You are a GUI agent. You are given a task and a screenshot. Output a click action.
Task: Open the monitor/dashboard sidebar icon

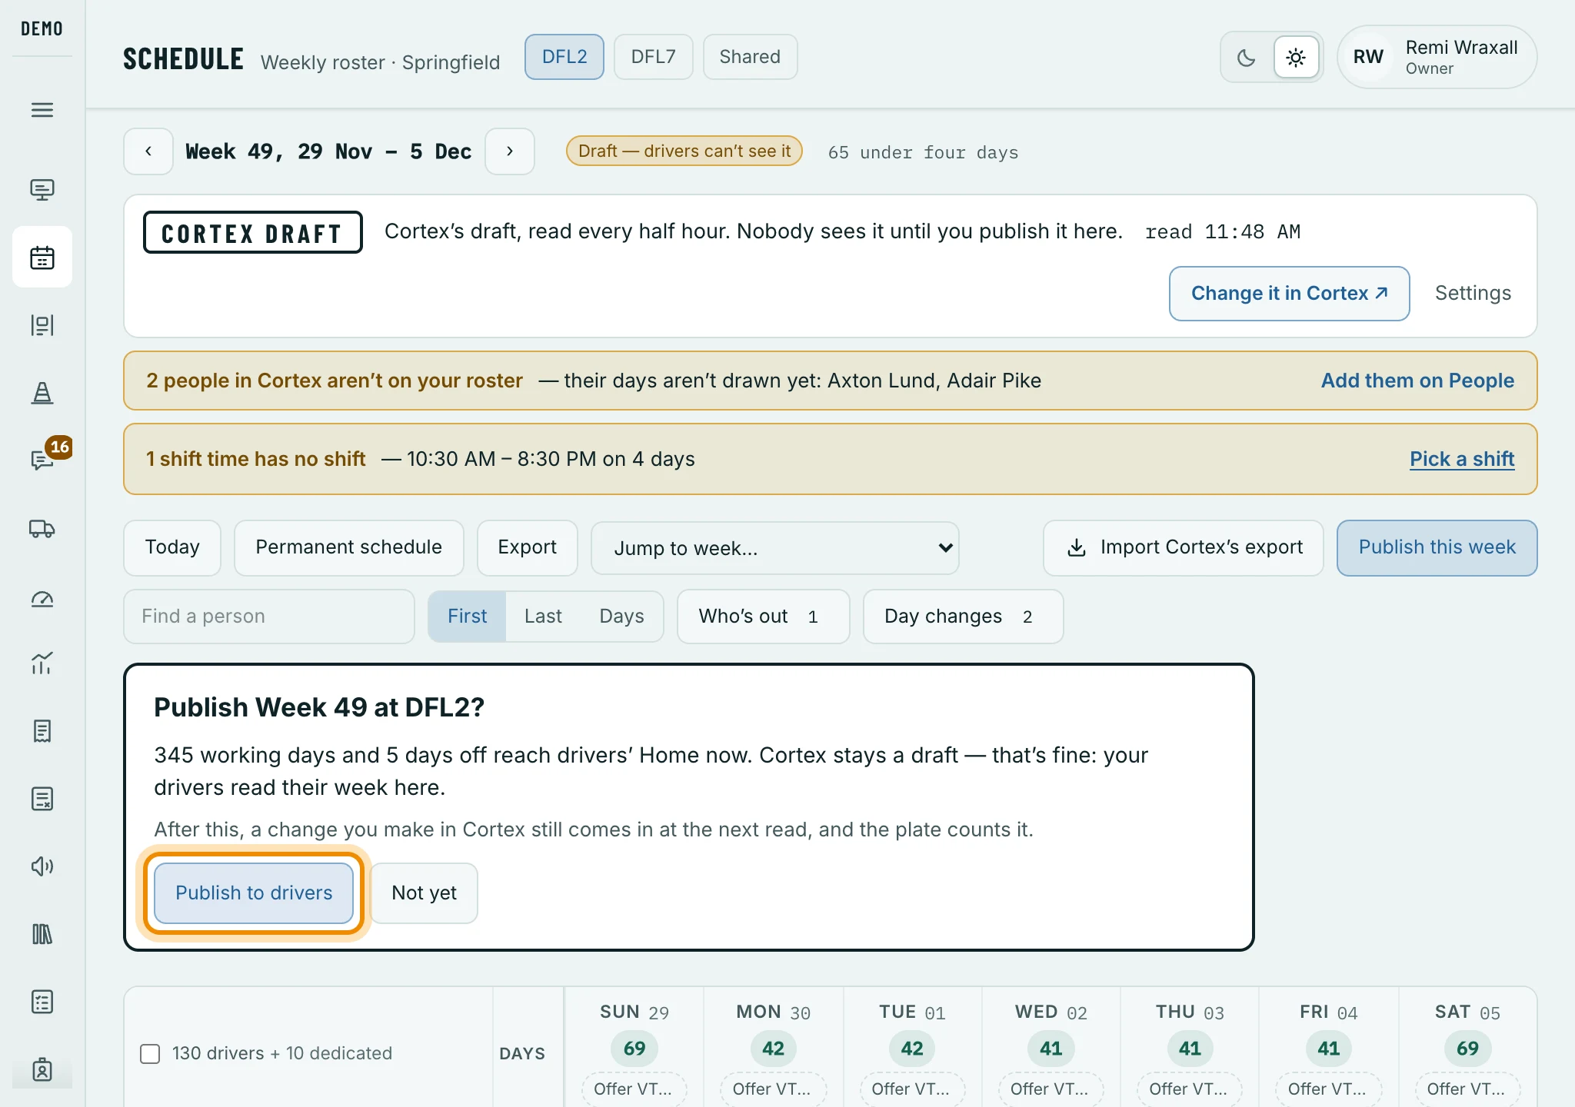click(x=42, y=189)
